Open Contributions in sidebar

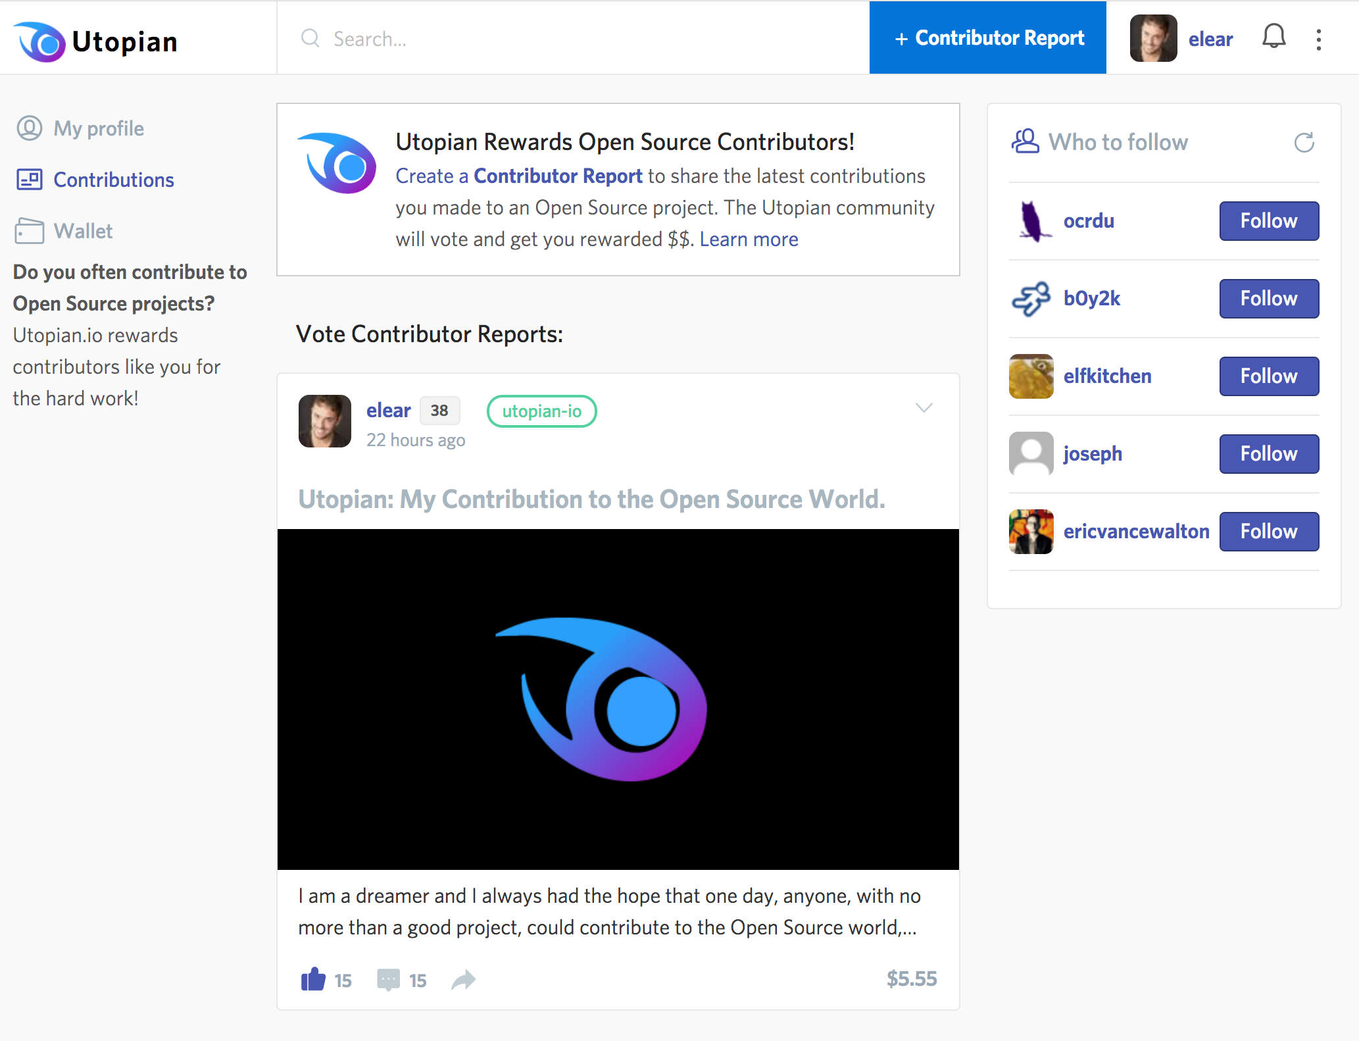pos(114,180)
